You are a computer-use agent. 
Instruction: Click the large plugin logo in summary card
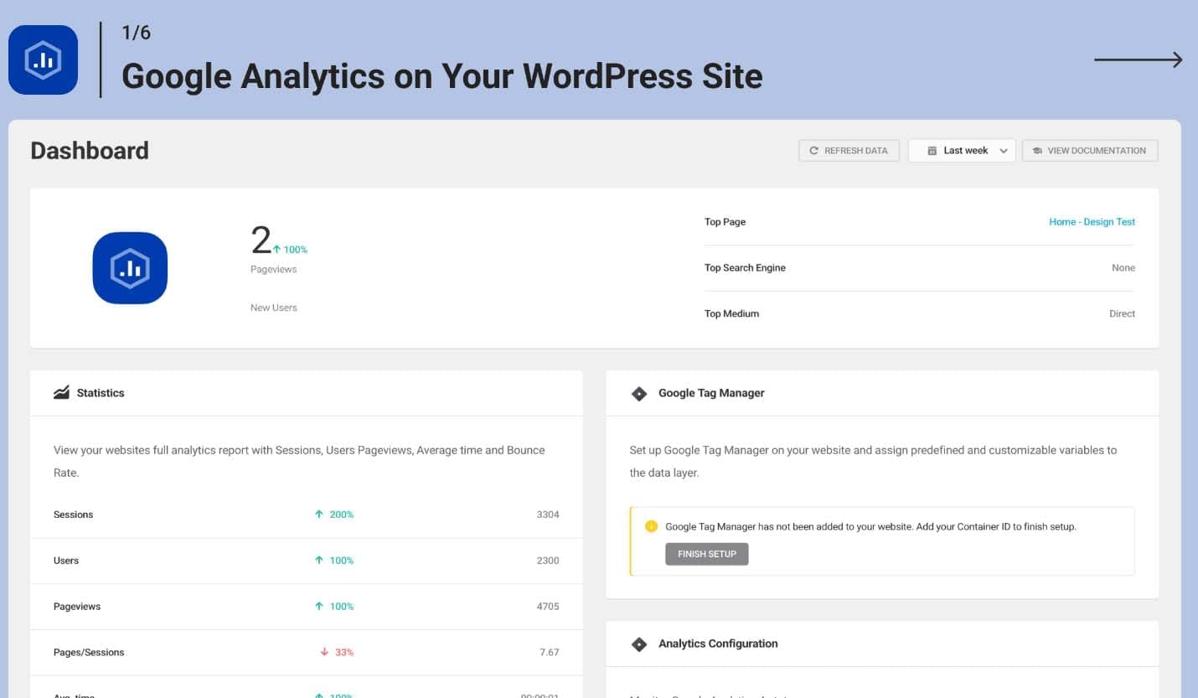point(130,268)
